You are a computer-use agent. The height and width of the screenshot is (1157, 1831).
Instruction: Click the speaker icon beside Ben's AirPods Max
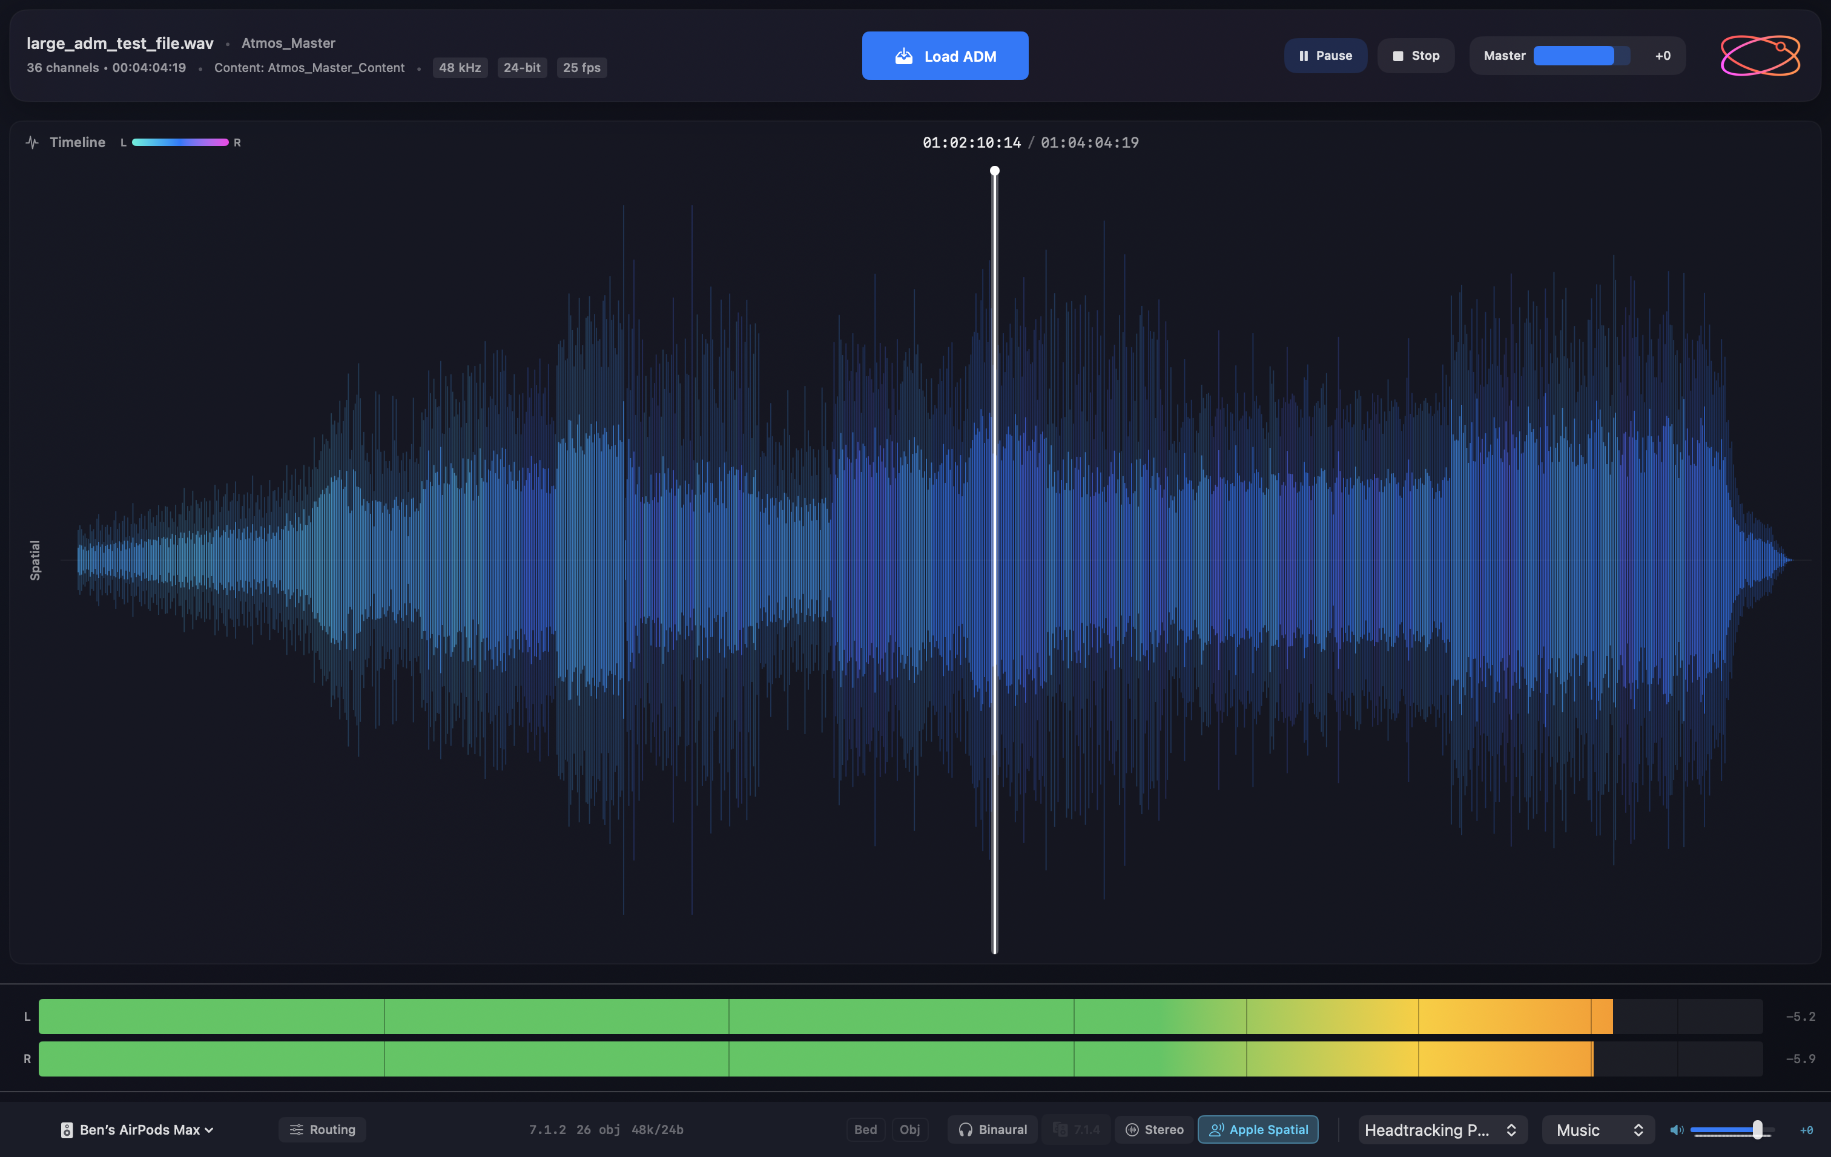[x=68, y=1130]
